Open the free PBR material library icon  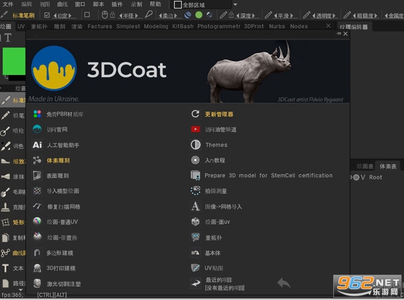click(x=37, y=114)
